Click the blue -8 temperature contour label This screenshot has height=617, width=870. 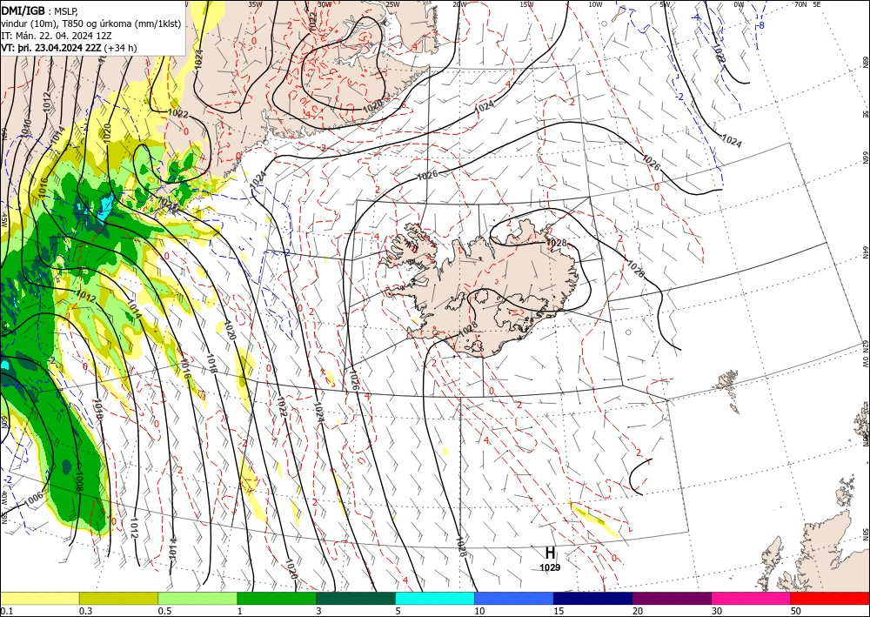[760, 25]
